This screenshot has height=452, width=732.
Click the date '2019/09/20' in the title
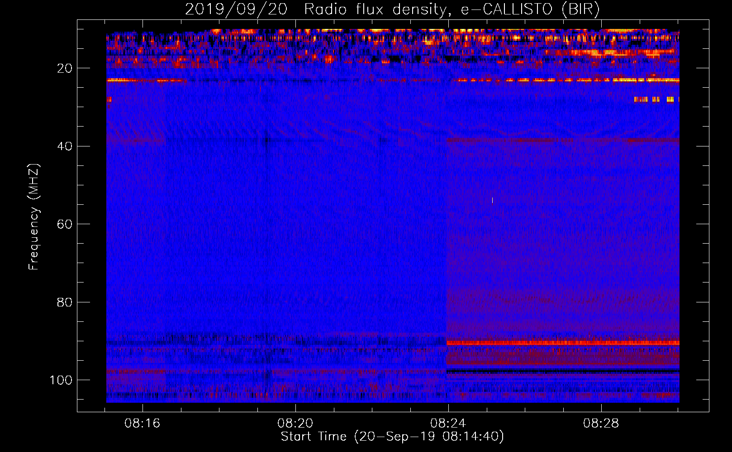236,9
